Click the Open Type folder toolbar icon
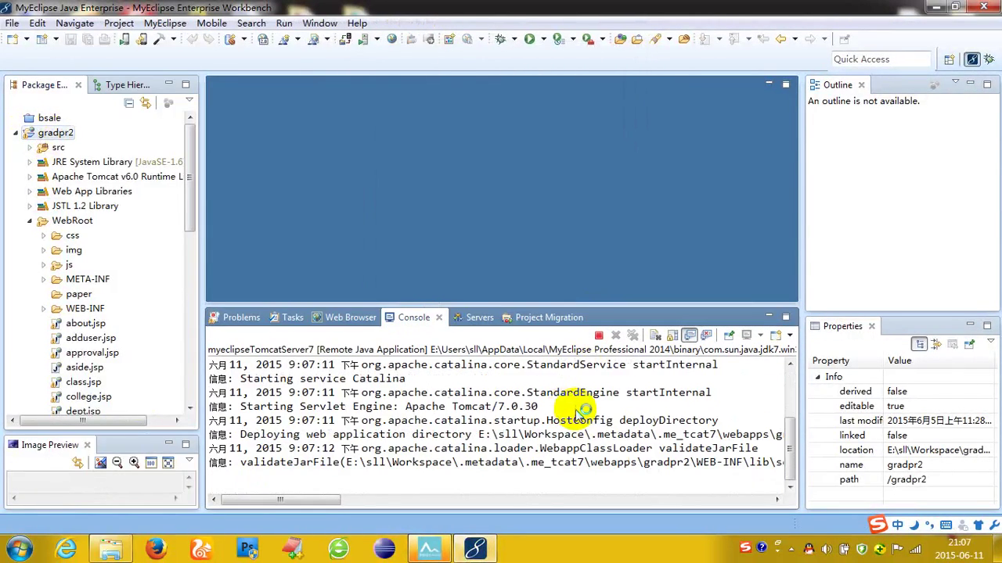Screen dimensions: 1002x563 [x=620, y=39]
